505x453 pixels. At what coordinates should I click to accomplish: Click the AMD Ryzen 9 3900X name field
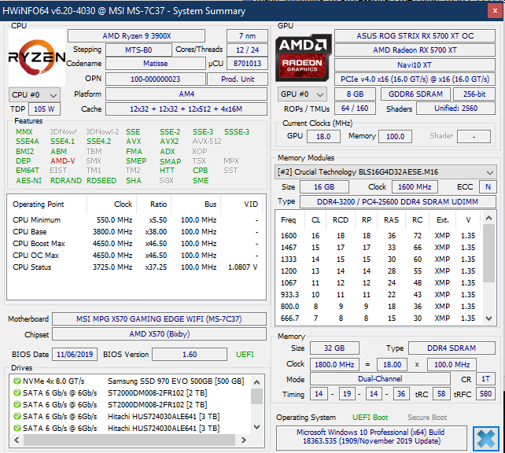coord(136,35)
